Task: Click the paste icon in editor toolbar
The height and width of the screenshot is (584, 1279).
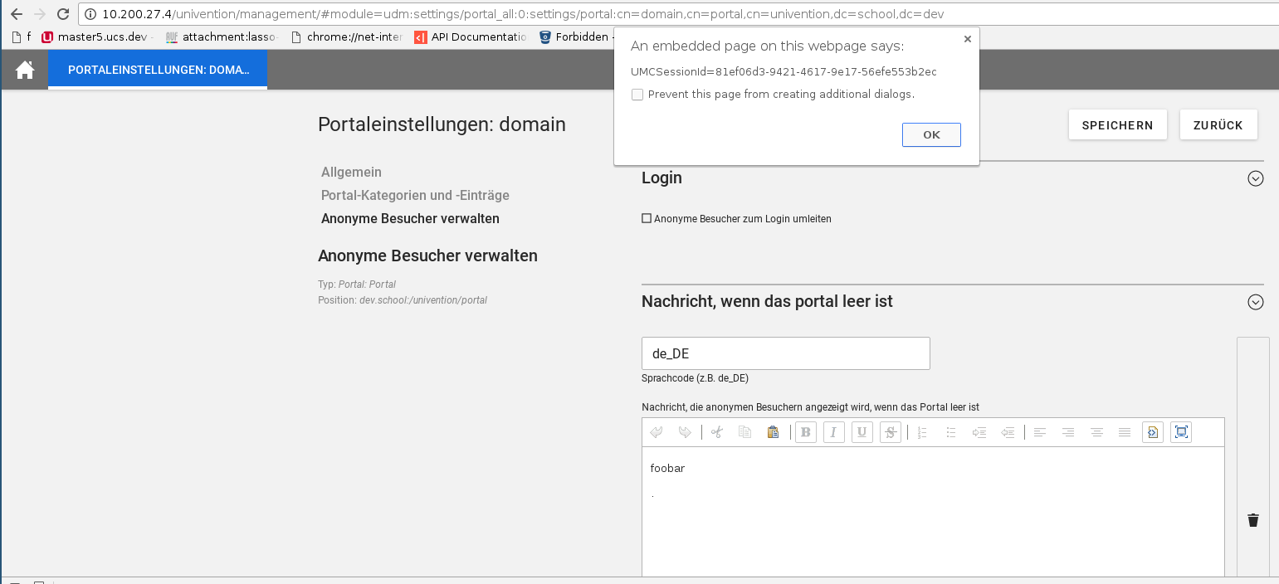Action: 773,432
